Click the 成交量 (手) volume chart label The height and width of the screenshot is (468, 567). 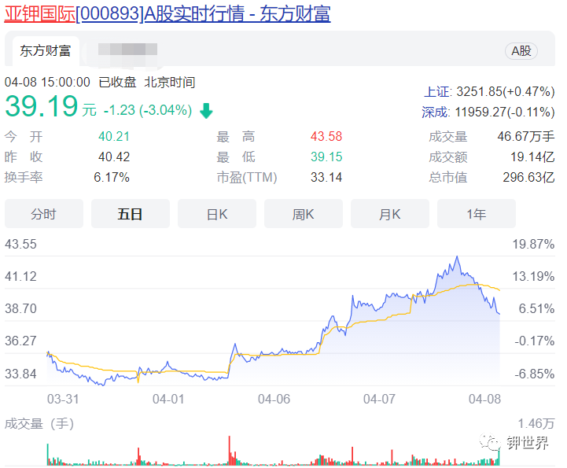pyautogui.click(x=39, y=423)
